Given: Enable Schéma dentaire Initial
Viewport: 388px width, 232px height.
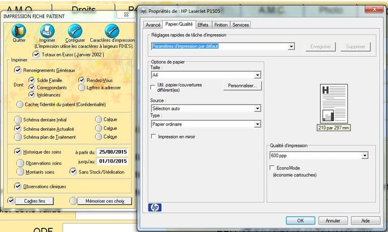Looking at the screenshot, I should tap(18, 120).
